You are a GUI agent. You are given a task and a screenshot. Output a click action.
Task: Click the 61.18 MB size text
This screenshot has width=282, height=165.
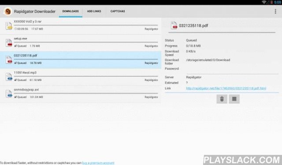click(36, 80)
